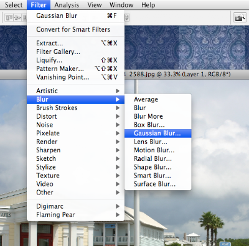The image size is (249, 246).
Task: Choose Smart Blur...
Action: click(157, 176)
